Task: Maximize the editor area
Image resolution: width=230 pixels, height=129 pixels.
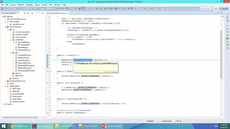Action: coord(222,13)
